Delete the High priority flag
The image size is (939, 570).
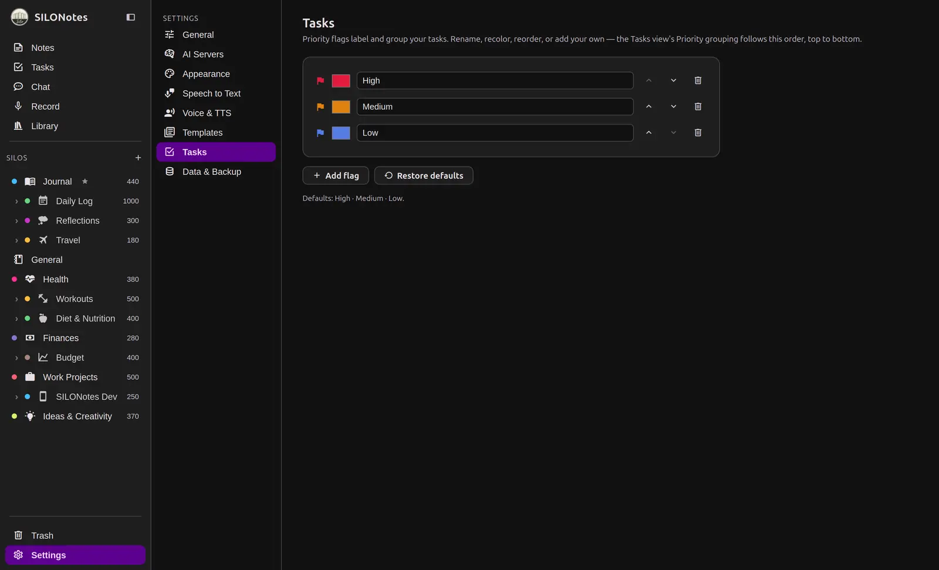pos(698,80)
